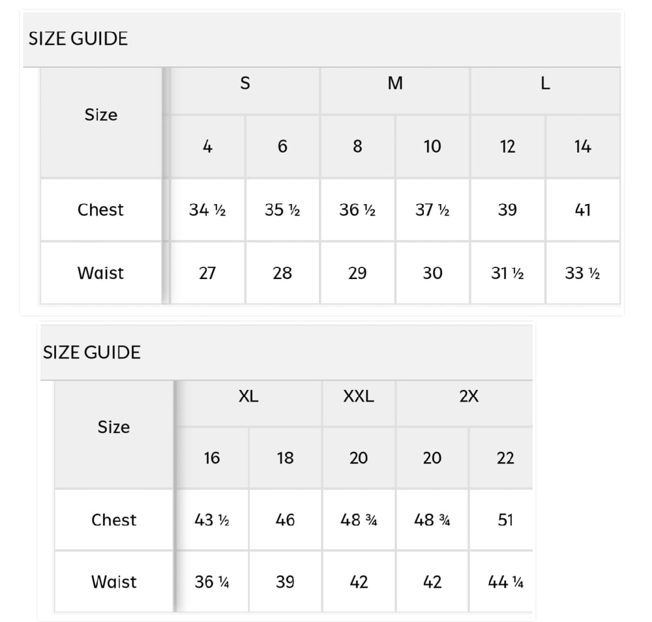Image resolution: width=652 pixels, height=622 pixels.
Task: Click the numeric size 22 cell
Action: pyautogui.click(x=505, y=458)
